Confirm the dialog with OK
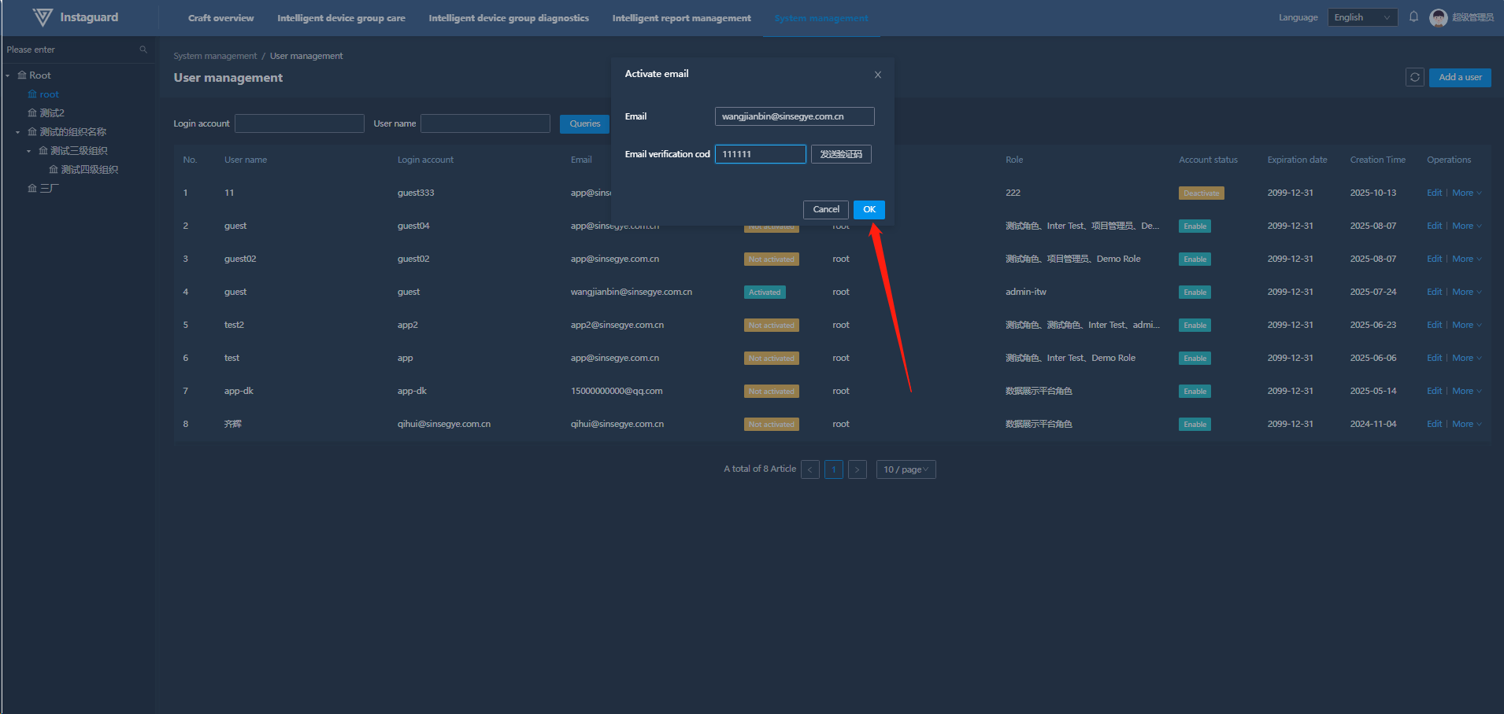Screen dimensions: 1504x714 point(869,209)
